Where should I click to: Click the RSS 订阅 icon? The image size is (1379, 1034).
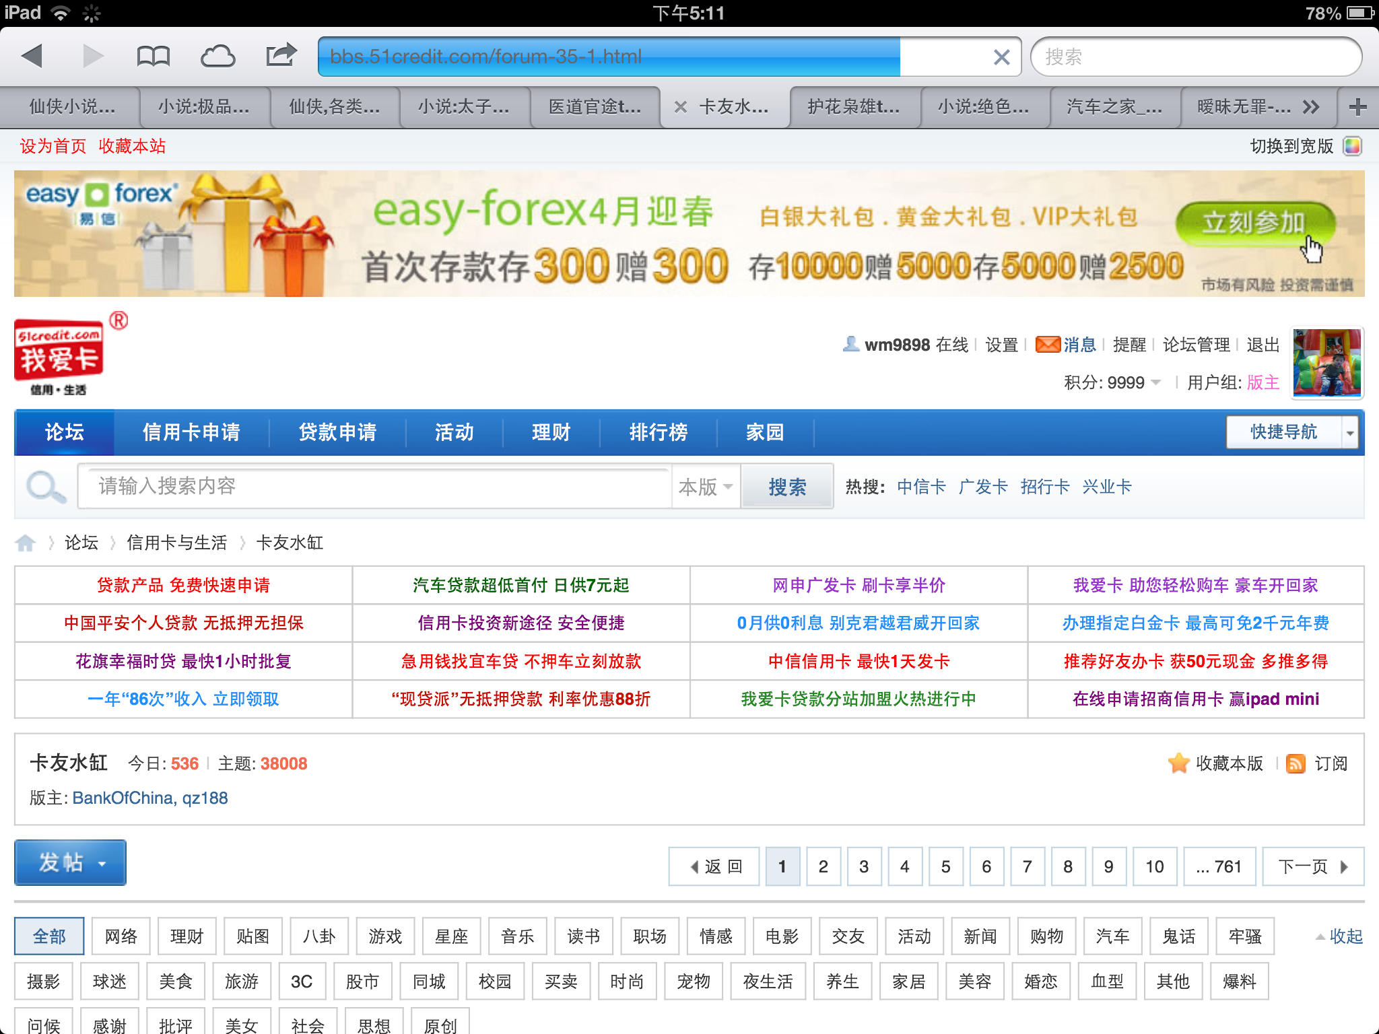point(1296,763)
